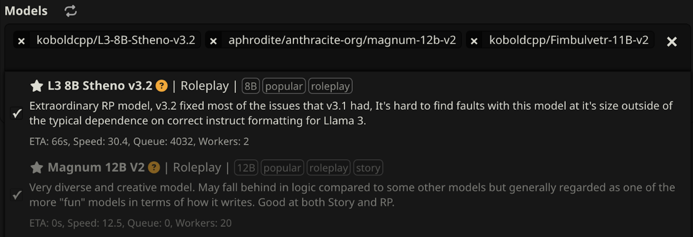Viewport: 693px width, 237px height.
Task: Click the 8B size tag
Action: [x=251, y=86]
